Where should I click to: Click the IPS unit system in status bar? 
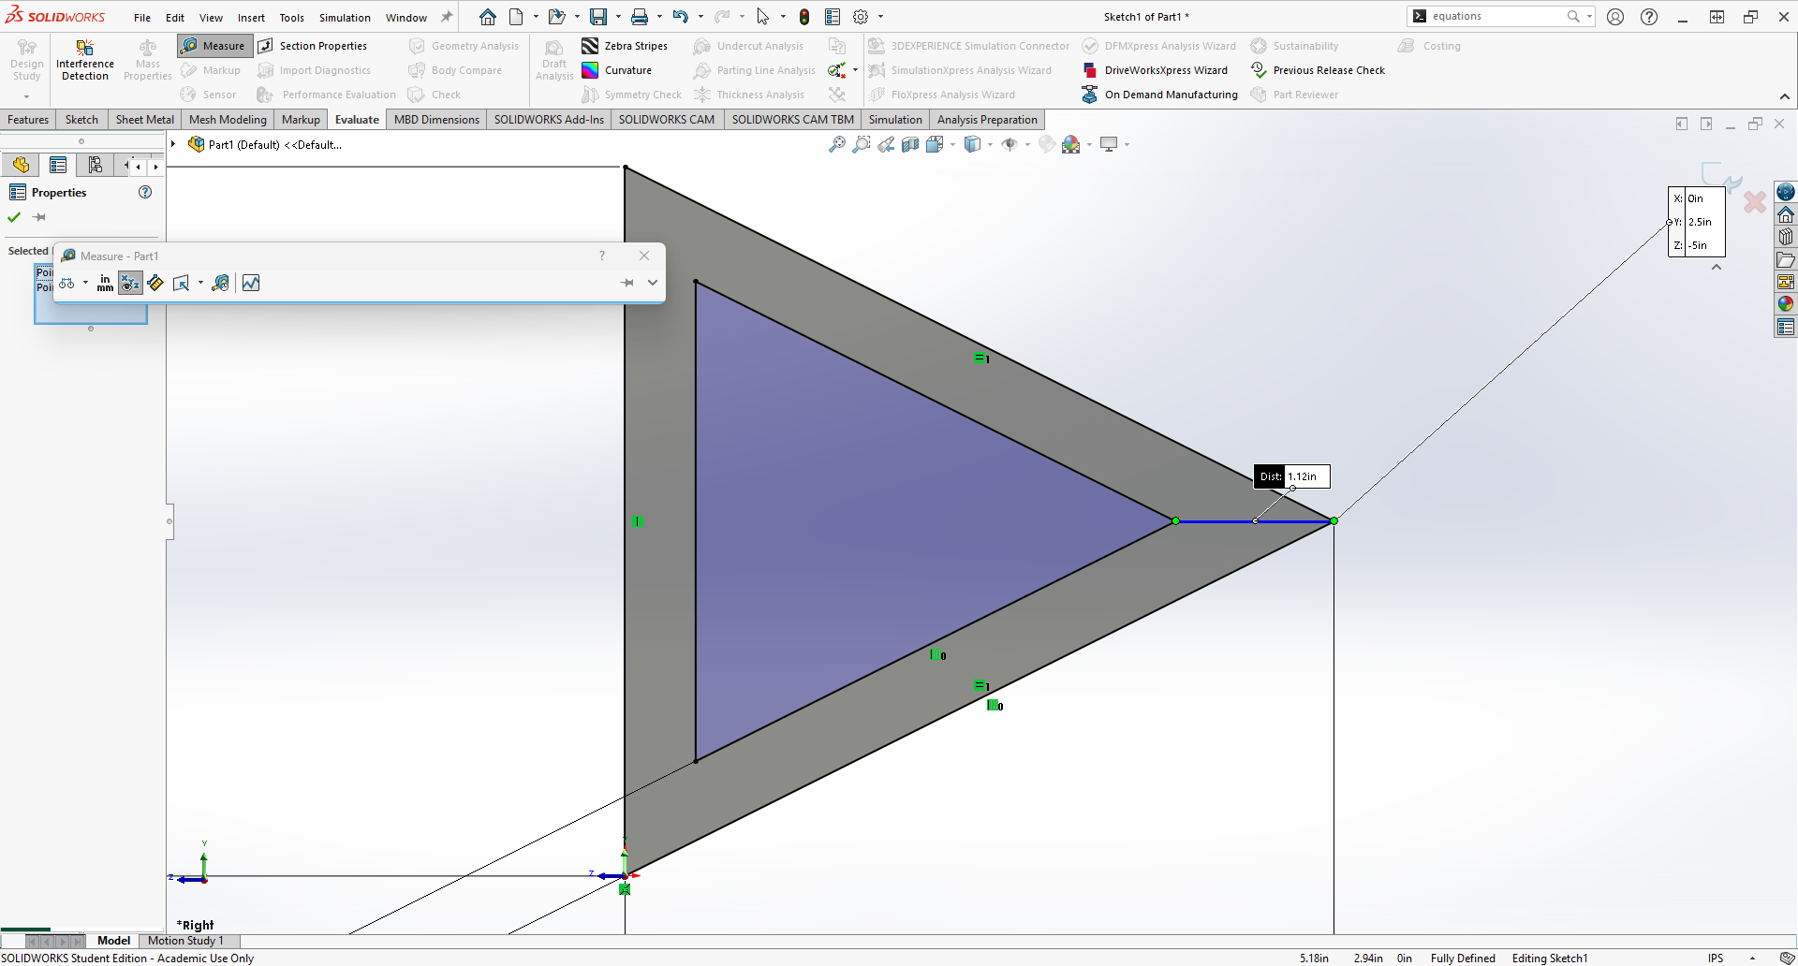(x=1716, y=959)
